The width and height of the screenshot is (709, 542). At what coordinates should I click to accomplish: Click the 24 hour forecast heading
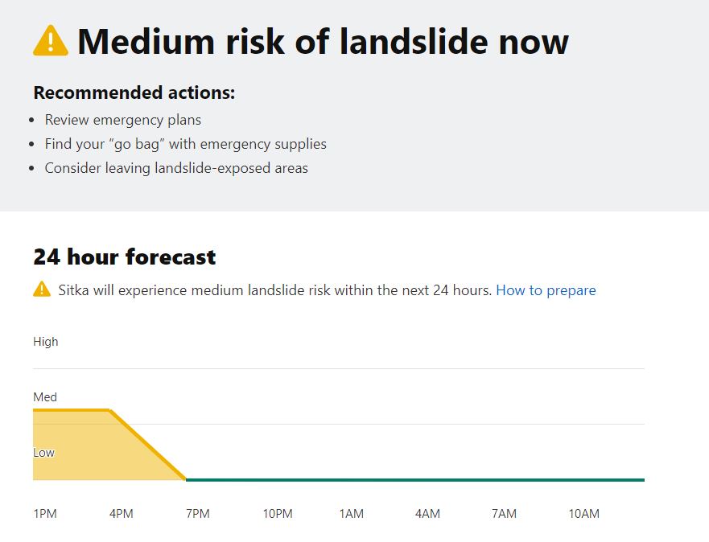tap(125, 257)
